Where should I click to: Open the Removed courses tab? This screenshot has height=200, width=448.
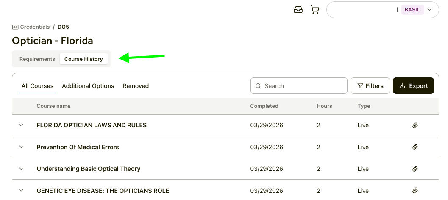(136, 86)
